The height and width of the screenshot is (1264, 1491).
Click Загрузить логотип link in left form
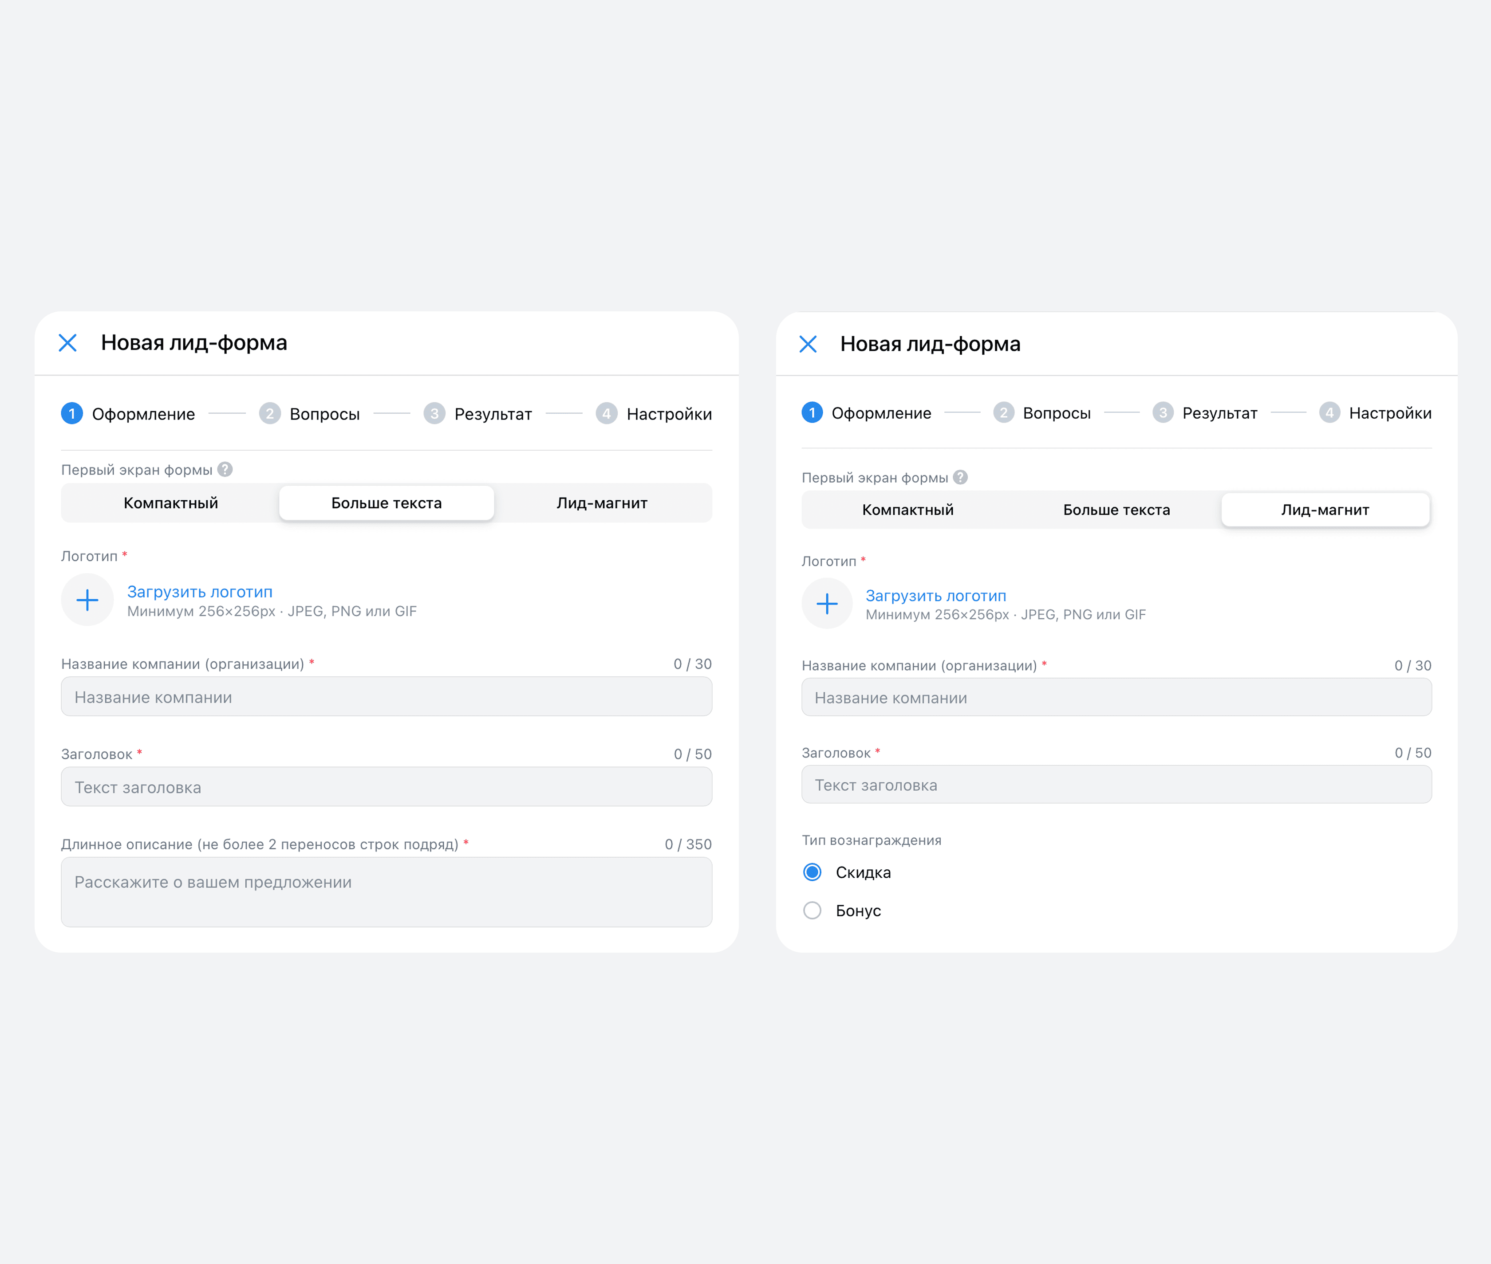point(199,592)
